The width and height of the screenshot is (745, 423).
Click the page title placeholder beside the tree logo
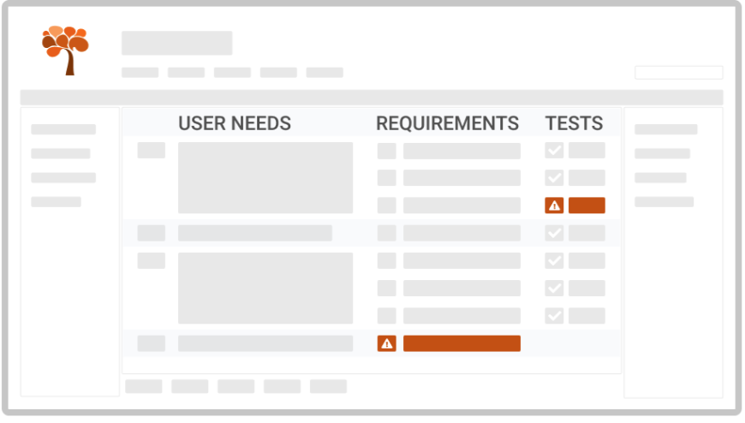tap(176, 43)
